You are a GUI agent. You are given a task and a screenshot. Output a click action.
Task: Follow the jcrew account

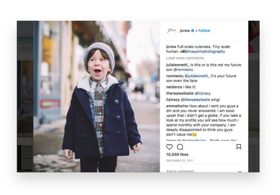coord(204,31)
